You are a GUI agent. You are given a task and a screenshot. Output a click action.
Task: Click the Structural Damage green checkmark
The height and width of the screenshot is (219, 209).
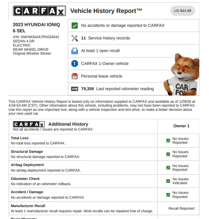click(x=168, y=154)
